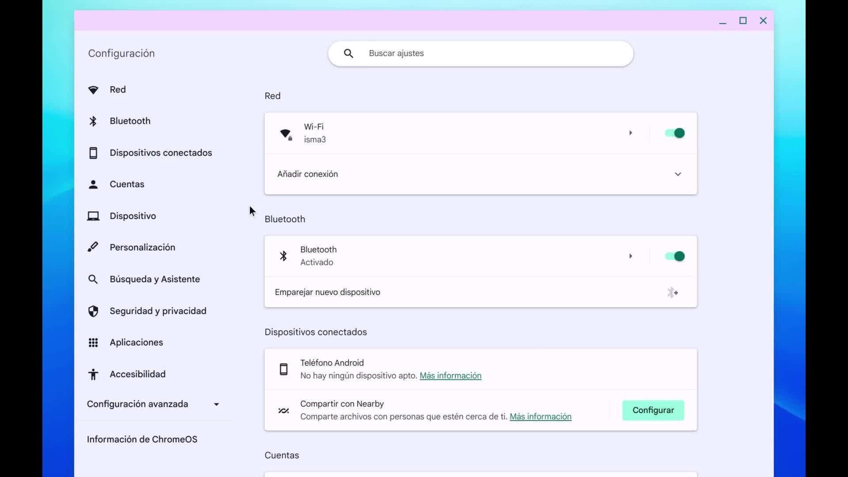Click the Personalización brush icon
The height and width of the screenshot is (477, 848).
click(x=93, y=247)
